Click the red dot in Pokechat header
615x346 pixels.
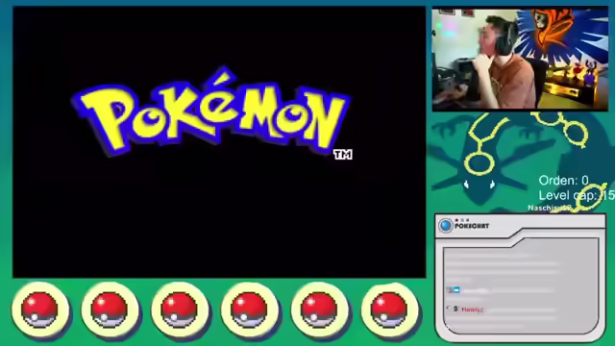pyautogui.click(x=456, y=220)
